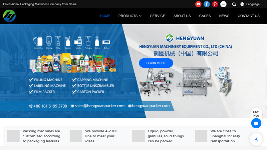Open the Facebook social link
This screenshot has height=150, width=267.
[207, 4]
